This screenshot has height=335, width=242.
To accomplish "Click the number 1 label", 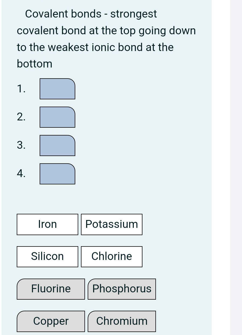I will (21, 88).
